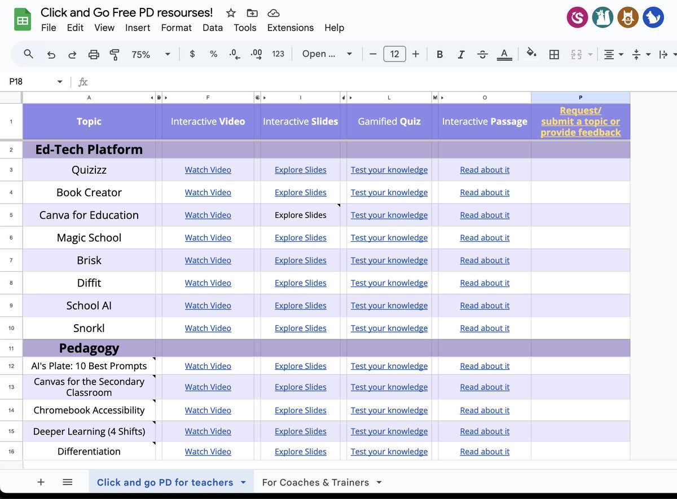The image size is (677, 499).
Task: Open Watch Video link for Quizizz
Action: coord(208,170)
